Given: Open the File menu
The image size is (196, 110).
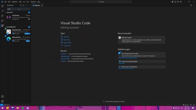Looking at the screenshot, I should pyautogui.click(x=6, y=2).
